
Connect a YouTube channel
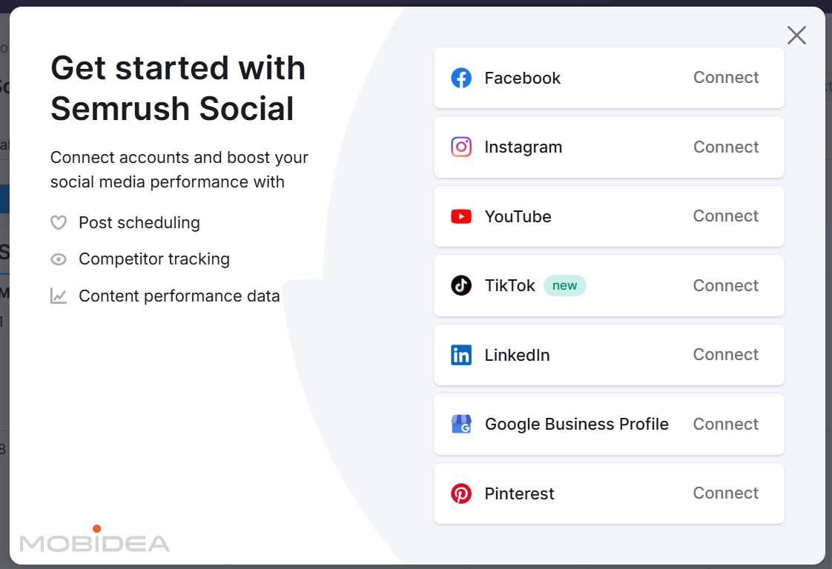click(x=725, y=216)
